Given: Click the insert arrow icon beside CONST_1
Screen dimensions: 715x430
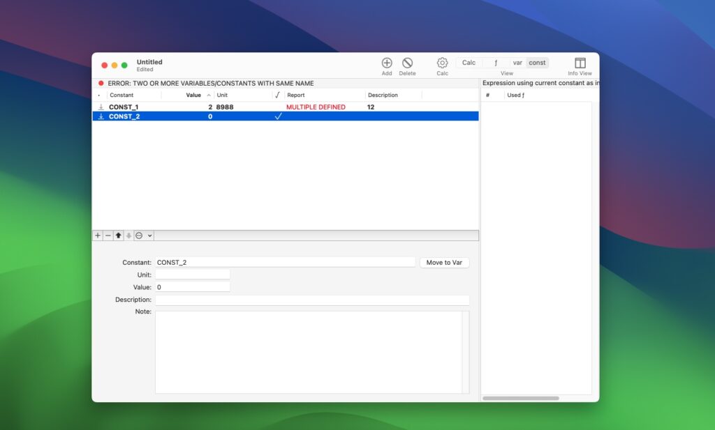Looking at the screenshot, I should coord(100,107).
